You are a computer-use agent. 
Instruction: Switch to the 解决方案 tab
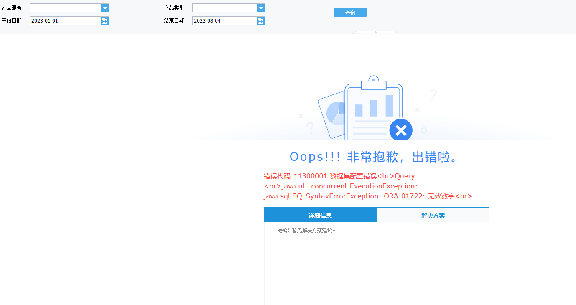(x=433, y=216)
